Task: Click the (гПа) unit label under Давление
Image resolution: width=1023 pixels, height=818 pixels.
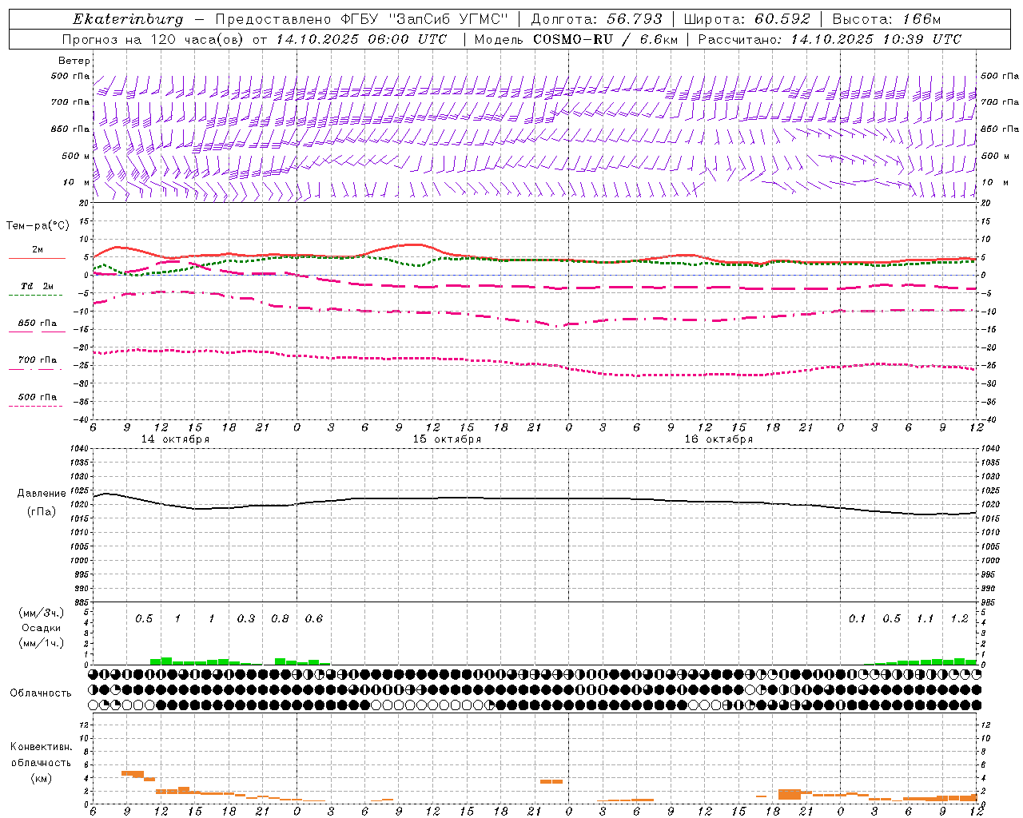Action: pos(42,512)
